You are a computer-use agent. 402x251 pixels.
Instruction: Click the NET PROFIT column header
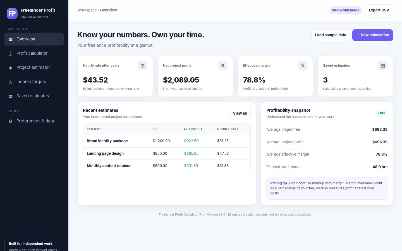click(x=193, y=129)
